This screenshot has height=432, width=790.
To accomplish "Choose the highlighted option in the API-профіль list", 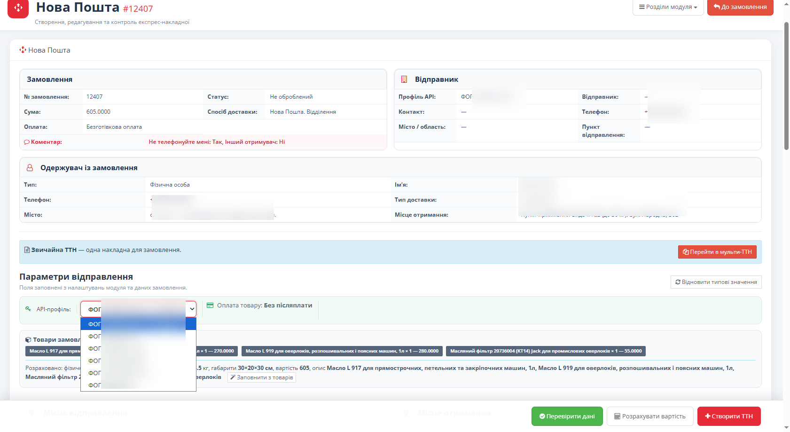I will pos(138,324).
